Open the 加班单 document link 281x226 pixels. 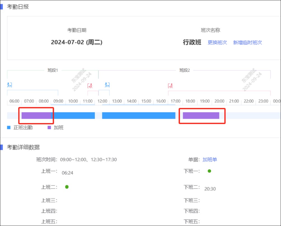(210, 160)
